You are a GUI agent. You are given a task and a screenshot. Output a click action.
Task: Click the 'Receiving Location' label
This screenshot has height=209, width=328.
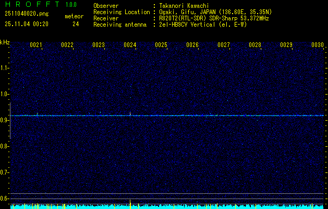pos(122,12)
